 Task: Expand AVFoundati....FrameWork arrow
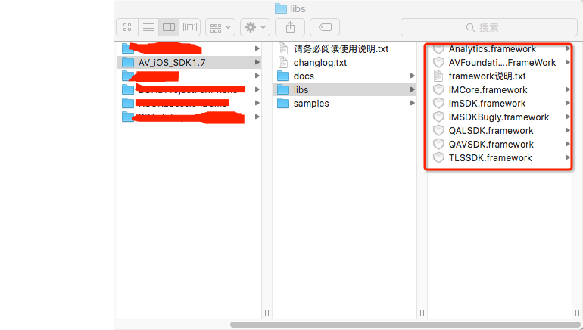[x=568, y=62]
